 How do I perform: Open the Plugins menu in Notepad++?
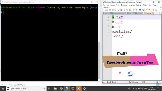pos(155,5)
